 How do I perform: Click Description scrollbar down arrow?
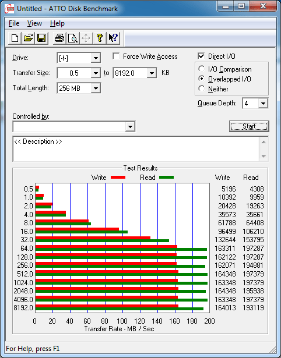pyautogui.click(x=264, y=157)
